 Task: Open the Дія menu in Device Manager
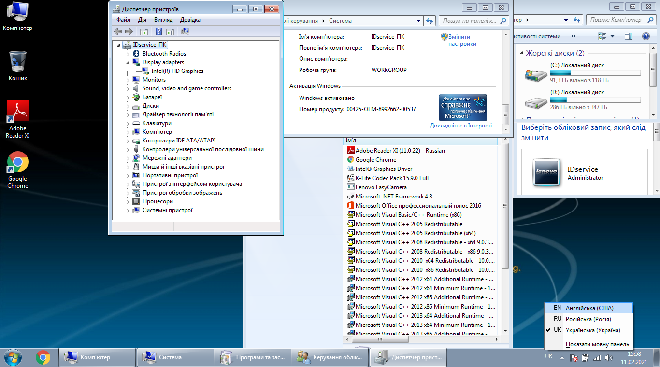coord(142,20)
